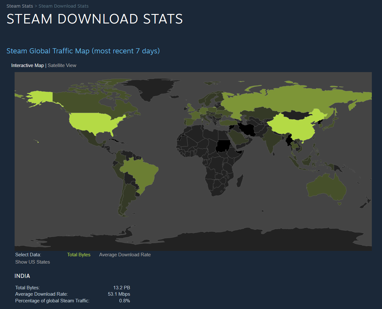Click Myanmar on the traffic map
Screen dimensions: 382x309
289,140
